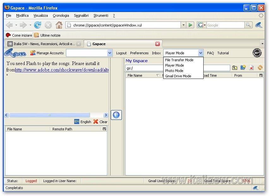Click the Firefox forward arrow button
Image resolution: width=269 pixels, height=196 pixels.
coord(23,25)
